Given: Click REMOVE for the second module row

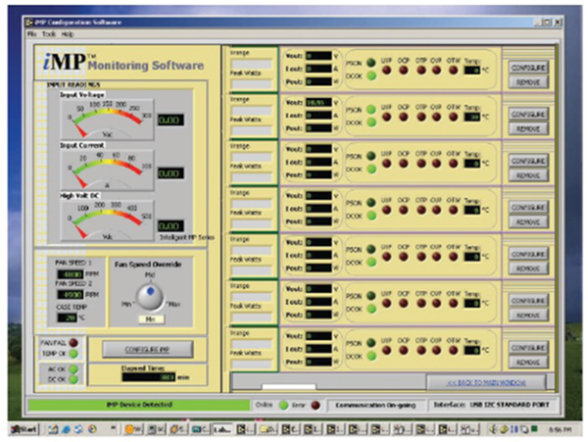Looking at the screenshot, I should click(x=527, y=128).
